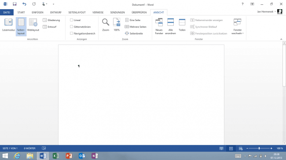286x160 pixels.
Task: Open the DATEI file tab
Action: [x=7, y=12]
